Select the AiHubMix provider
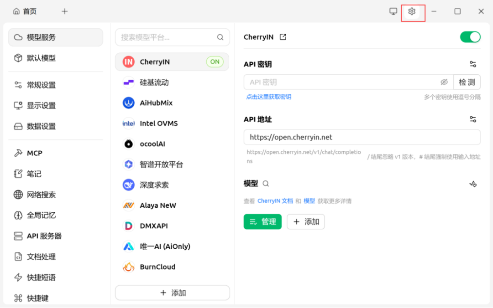The image size is (493, 308). tap(172, 103)
